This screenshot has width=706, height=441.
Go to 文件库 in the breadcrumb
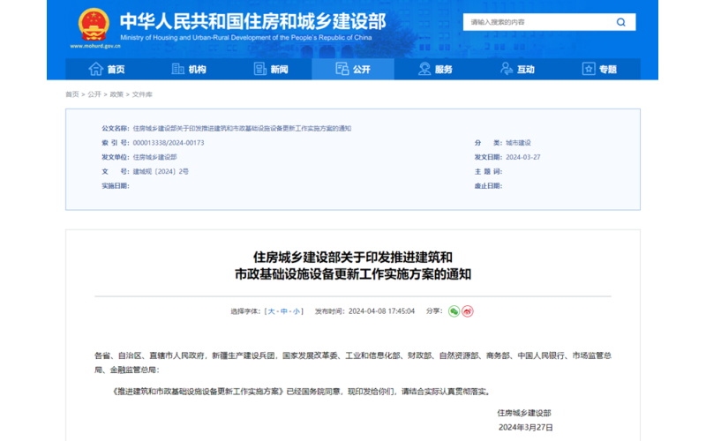(x=142, y=94)
